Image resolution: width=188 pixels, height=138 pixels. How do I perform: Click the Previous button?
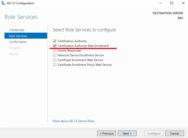pyautogui.click(x=106, y=133)
